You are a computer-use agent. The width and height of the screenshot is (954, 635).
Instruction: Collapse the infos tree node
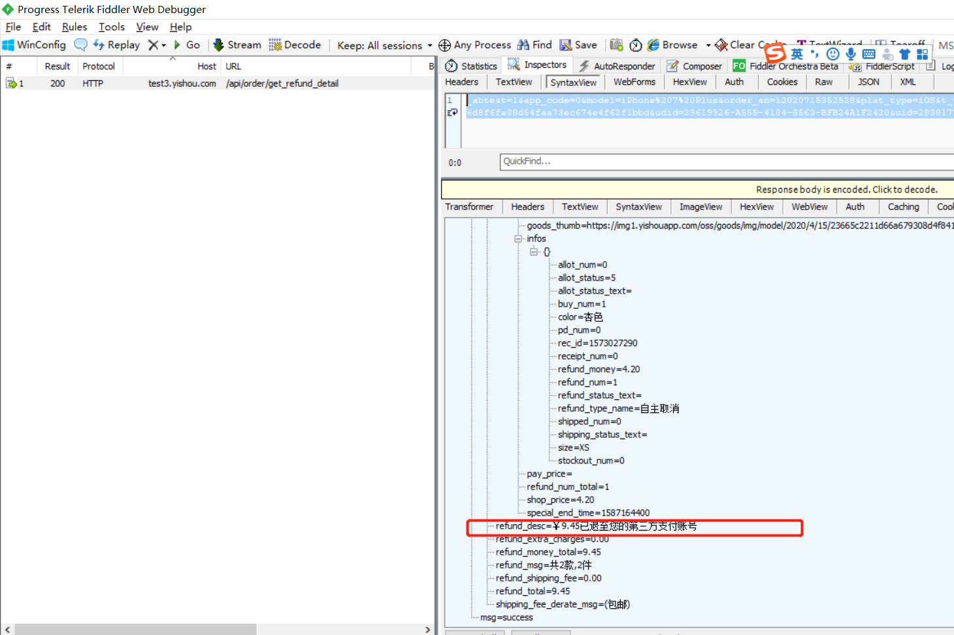point(518,239)
